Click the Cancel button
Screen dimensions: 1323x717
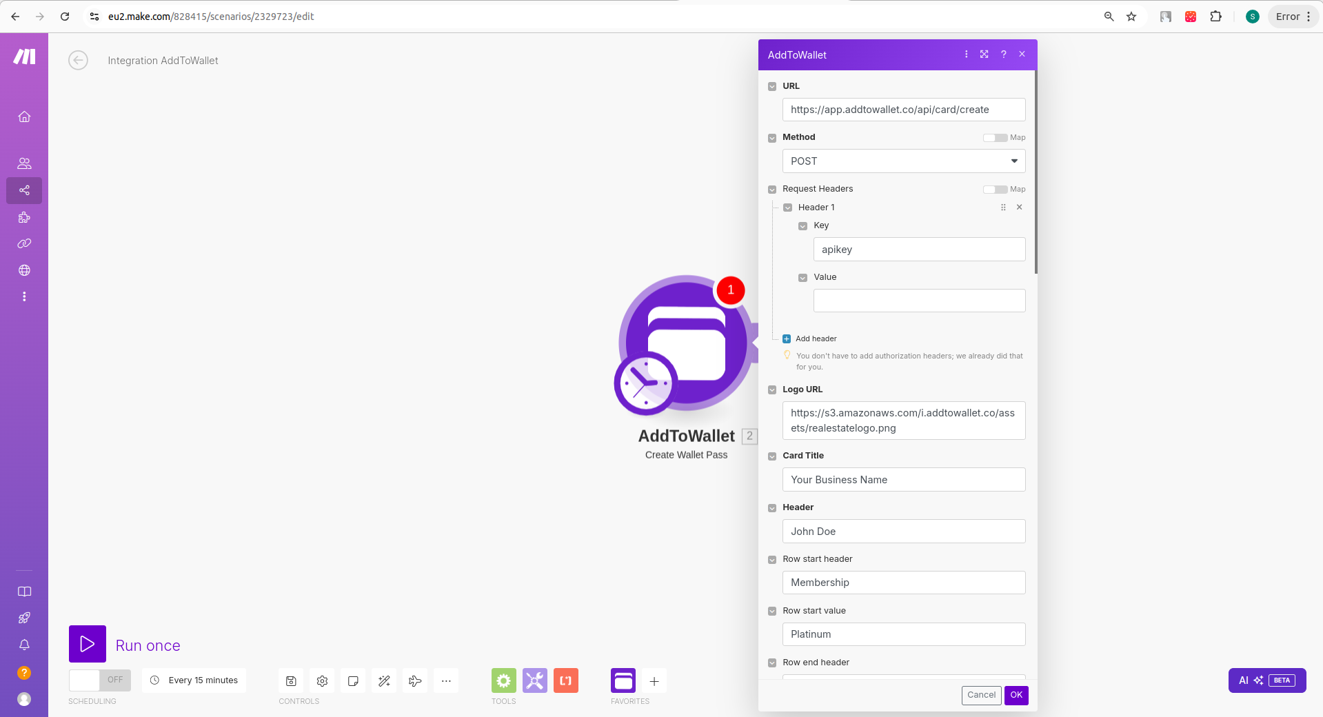(x=981, y=695)
